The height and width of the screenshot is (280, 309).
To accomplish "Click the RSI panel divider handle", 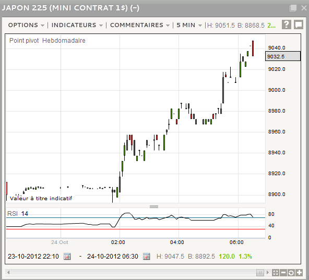I will point(154,206).
